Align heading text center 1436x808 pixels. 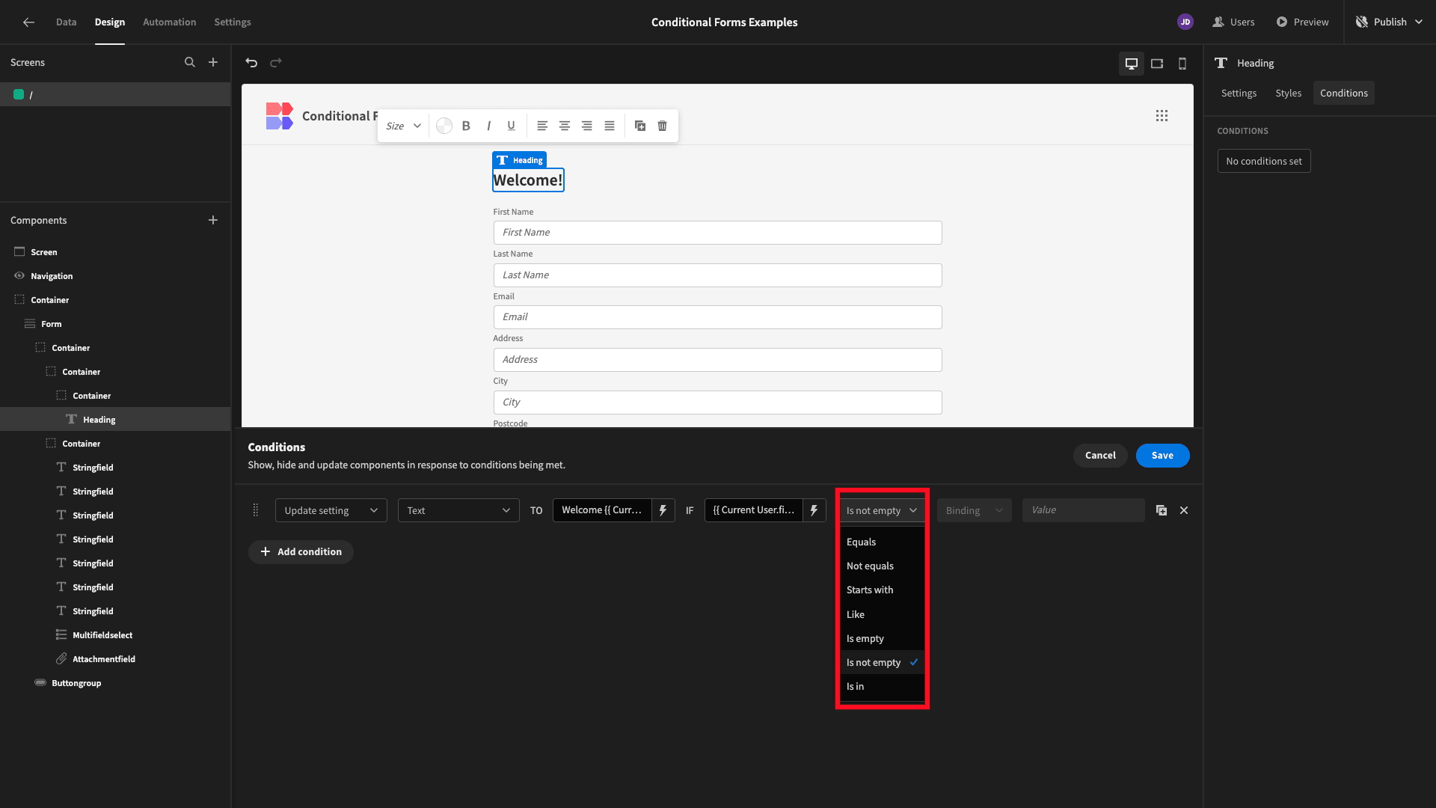click(x=565, y=126)
